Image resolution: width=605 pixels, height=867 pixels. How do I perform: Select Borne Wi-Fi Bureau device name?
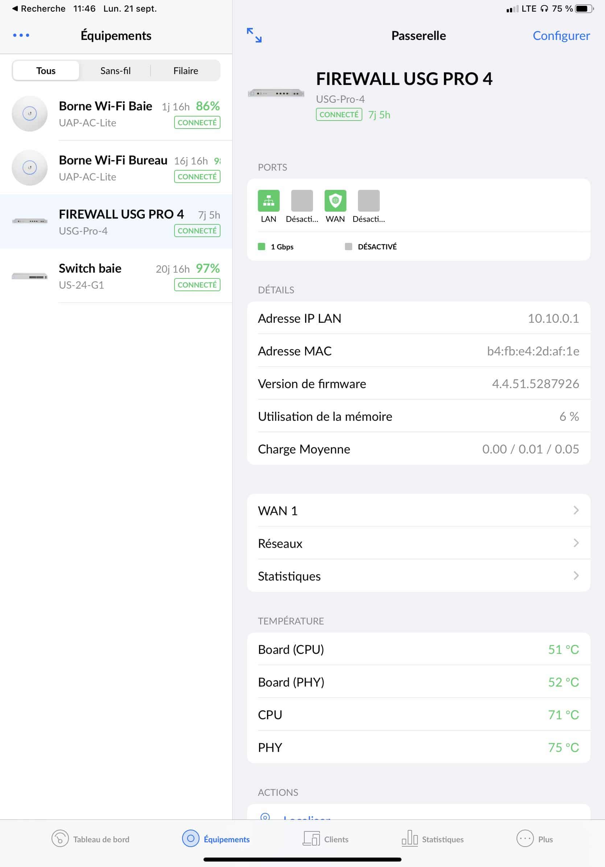point(113,160)
